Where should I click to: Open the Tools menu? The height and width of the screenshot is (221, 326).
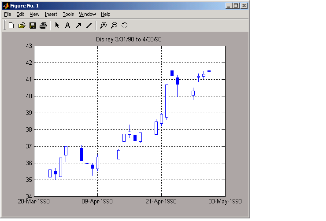pos(68,14)
